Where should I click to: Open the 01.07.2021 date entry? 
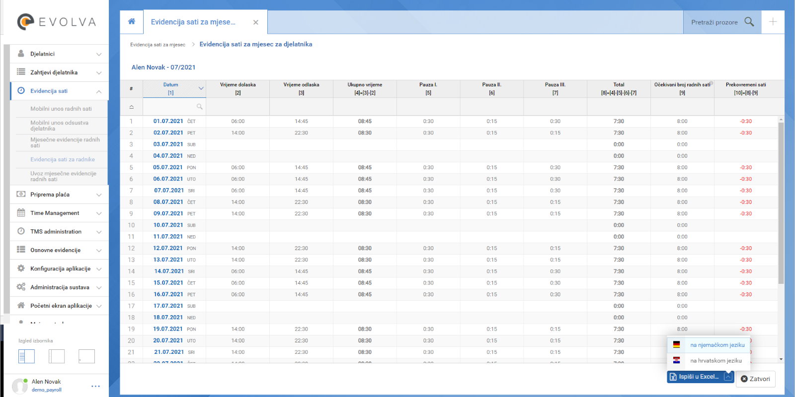point(168,121)
